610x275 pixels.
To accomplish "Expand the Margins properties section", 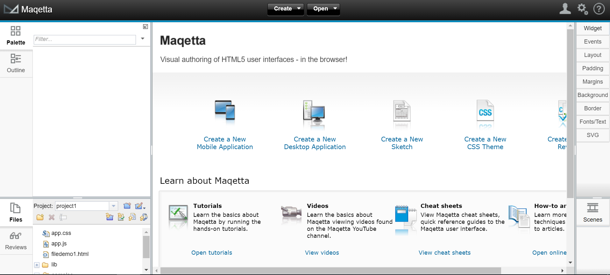I will tap(592, 82).
